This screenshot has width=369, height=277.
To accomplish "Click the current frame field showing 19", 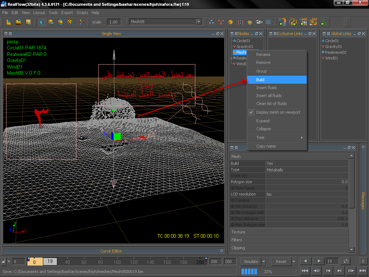I will (332, 261).
